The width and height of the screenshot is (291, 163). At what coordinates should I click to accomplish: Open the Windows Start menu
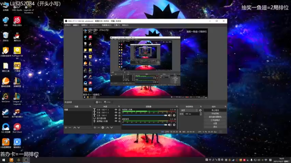click(4, 160)
